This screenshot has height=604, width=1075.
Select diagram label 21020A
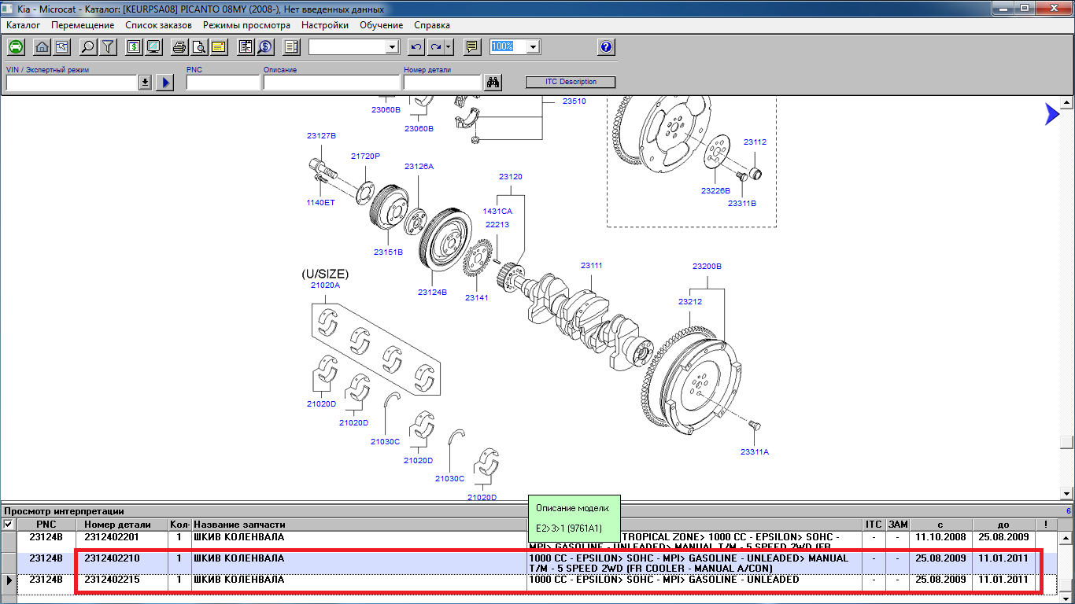(325, 285)
